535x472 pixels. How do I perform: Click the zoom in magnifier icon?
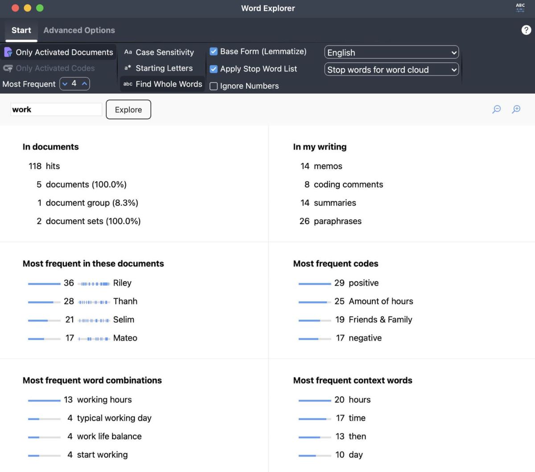516,109
